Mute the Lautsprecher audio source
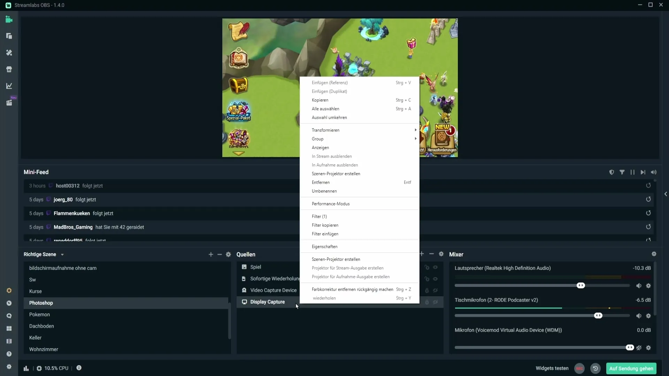Viewport: 669px width, 376px height. (639, 286)
